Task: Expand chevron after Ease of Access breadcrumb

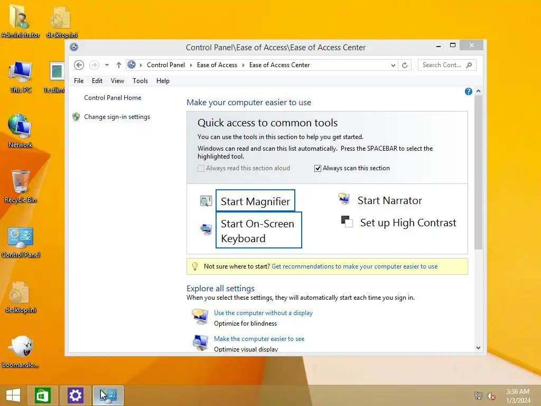Action: (x=243, y=65)
